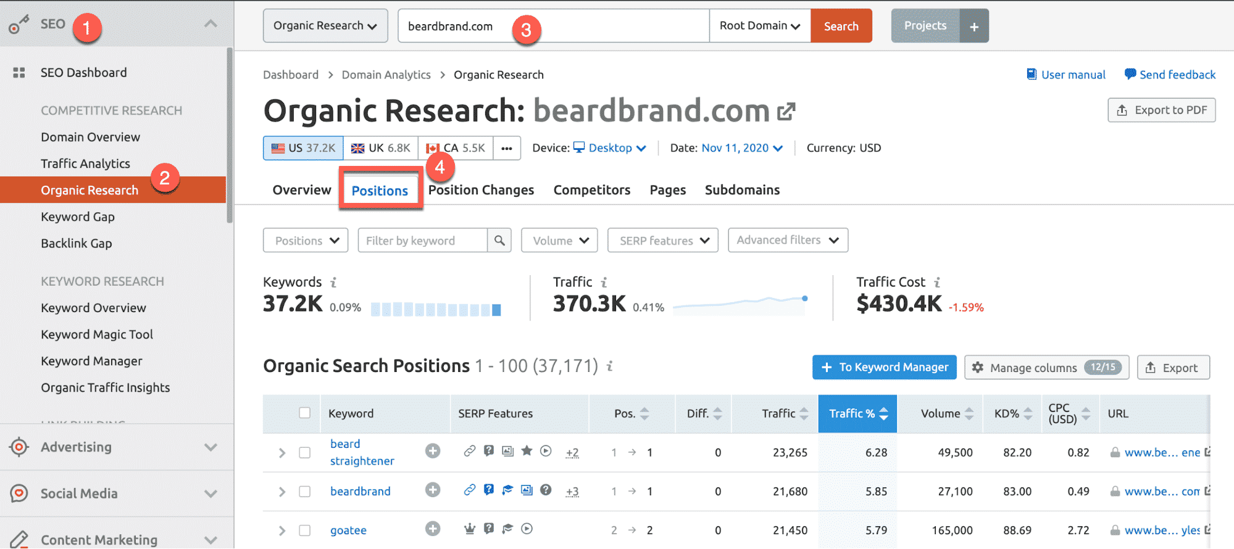1234x549 pixels.
Task: Toggle the select-all checkbox in table header
Action: tap(304, 413)
